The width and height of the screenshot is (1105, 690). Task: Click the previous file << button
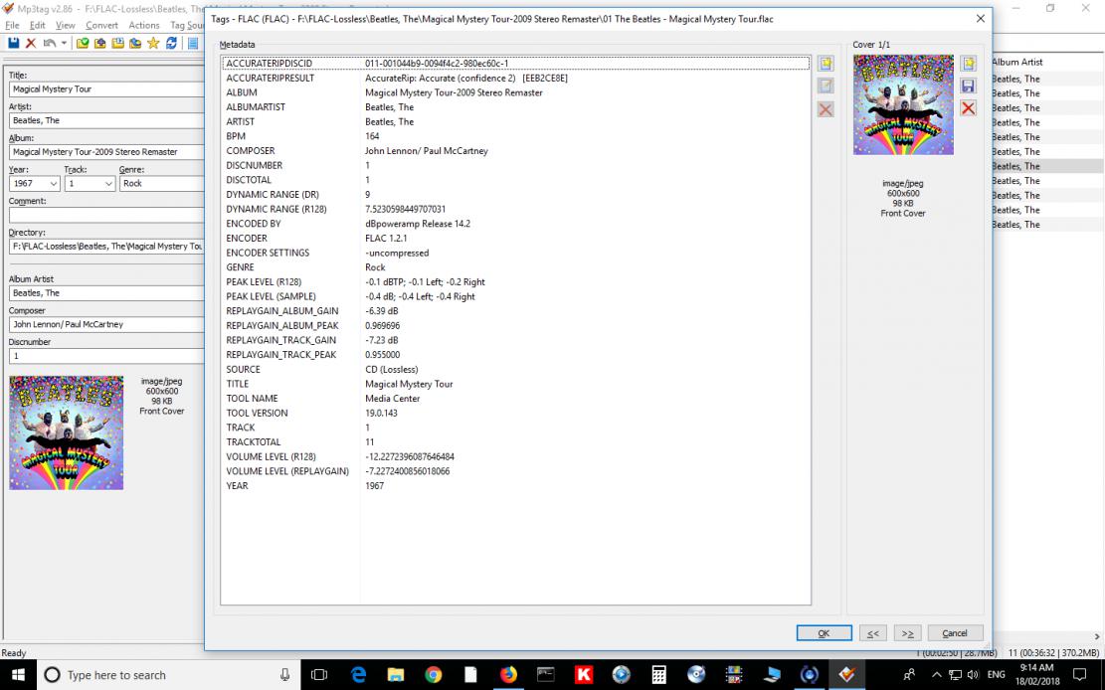(872, 633)
